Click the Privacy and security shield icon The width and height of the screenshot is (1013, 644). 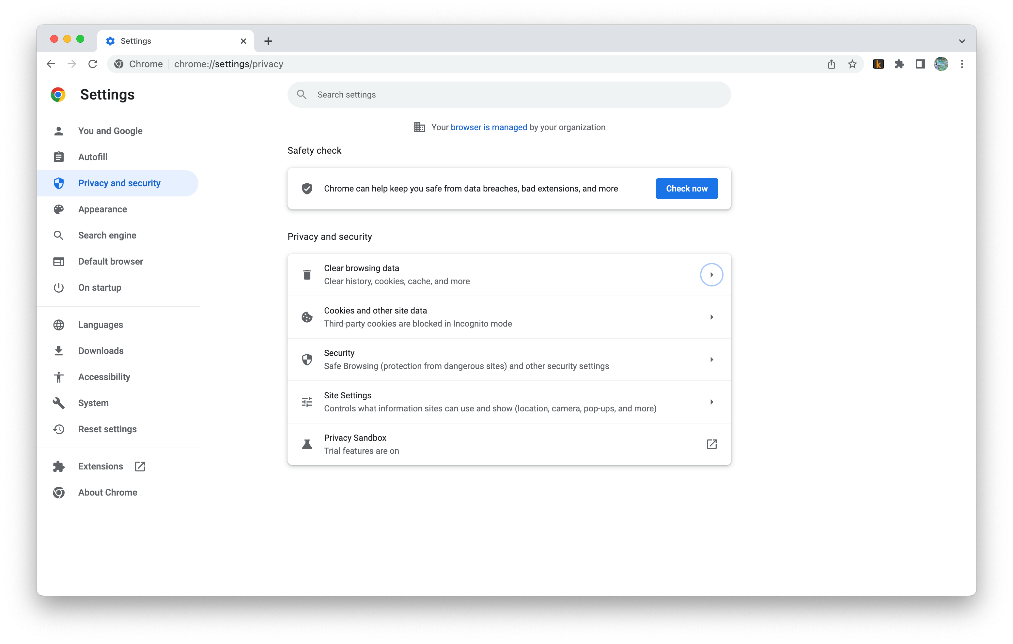[x=59, y=183]
